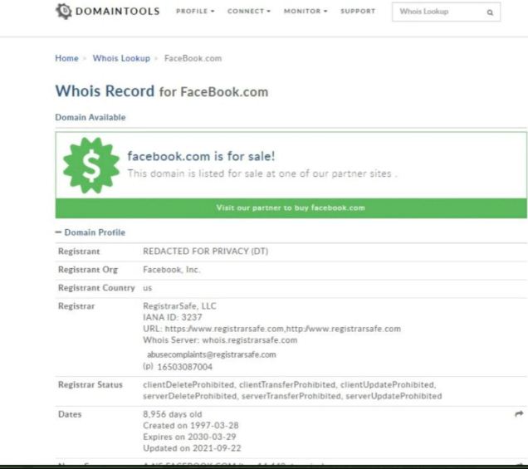Click the Registrant Country row label
The image size is (528, 469).
pos(96,288)
